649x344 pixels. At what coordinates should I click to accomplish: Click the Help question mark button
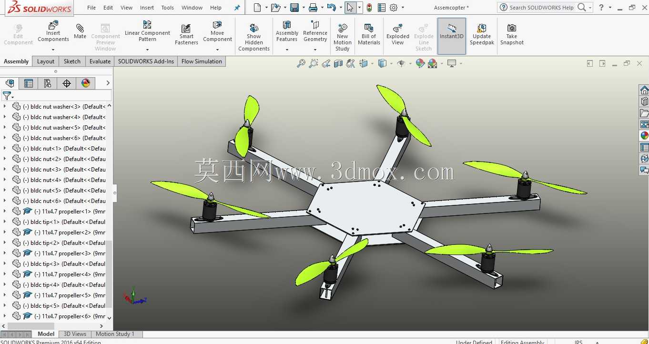[x=601, y=8]
